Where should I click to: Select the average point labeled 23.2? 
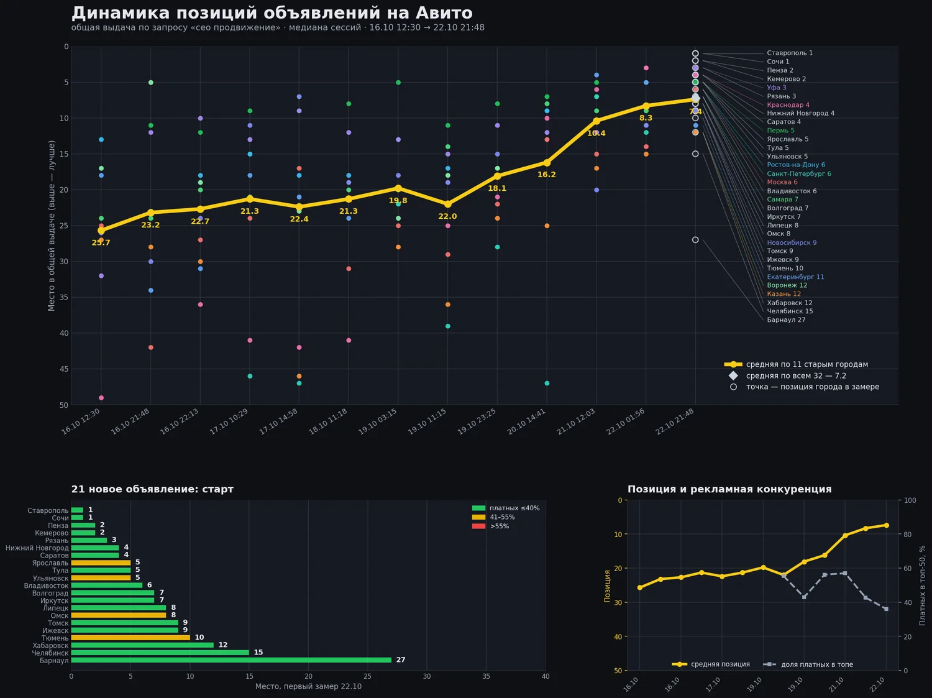(x=150, y=213)
